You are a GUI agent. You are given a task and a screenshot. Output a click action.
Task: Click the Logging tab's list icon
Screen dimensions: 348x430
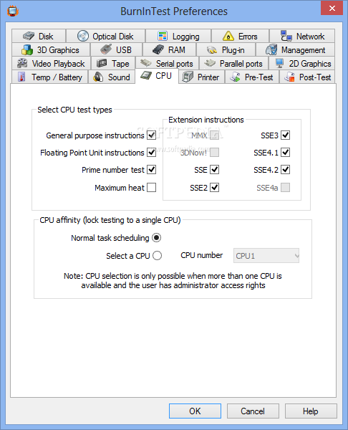(163, 36)
